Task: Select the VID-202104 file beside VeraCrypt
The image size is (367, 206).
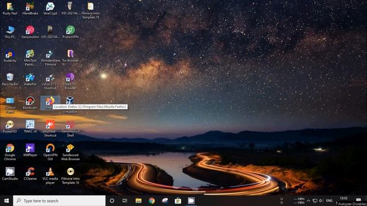Action: (70, 9)
